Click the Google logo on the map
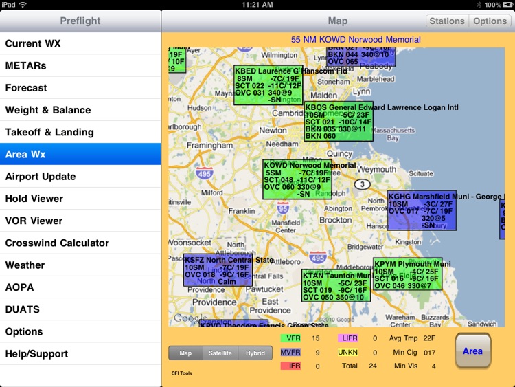 click(x=190, y=318)
